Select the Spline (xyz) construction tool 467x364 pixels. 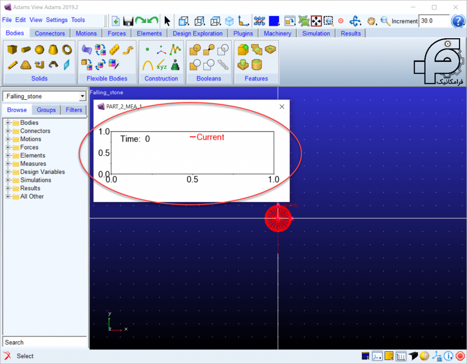[161, 65]
